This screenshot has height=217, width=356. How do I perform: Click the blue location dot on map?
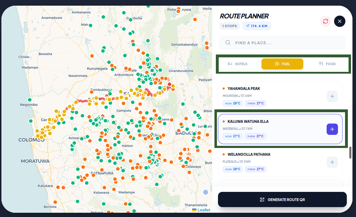[206, 192]
